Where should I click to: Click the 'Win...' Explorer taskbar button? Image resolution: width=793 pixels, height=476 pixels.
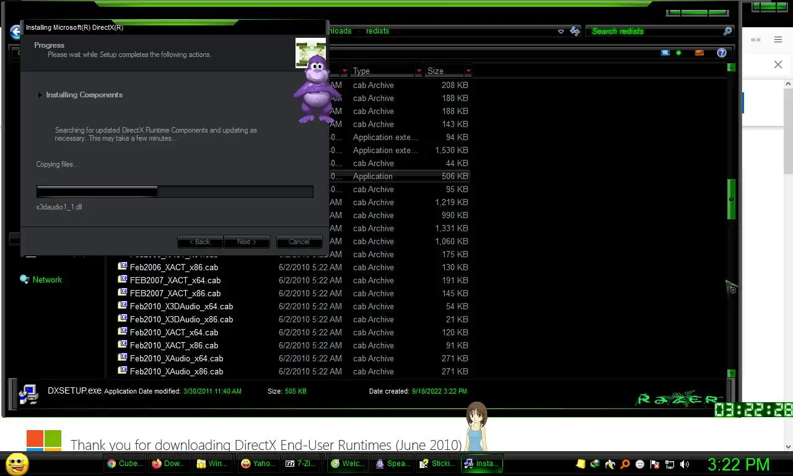pyautogui.click(x=213, y=463)
